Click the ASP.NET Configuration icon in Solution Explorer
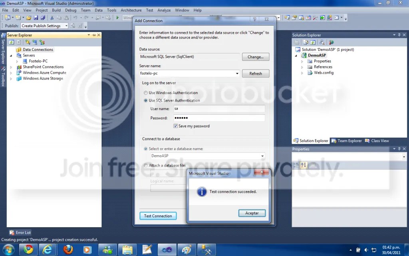Viewport: 409px width, 256px height. tap(331, 42)
